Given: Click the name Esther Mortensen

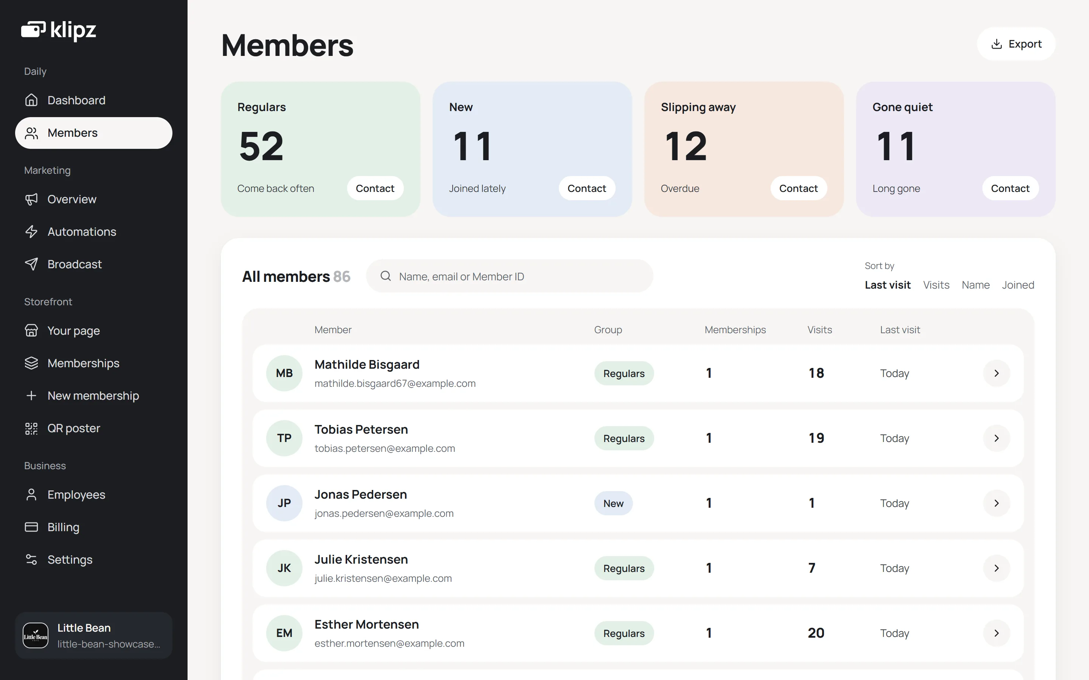Looking at the screenshot, I should pyautogui.click(x=367, y=624).
